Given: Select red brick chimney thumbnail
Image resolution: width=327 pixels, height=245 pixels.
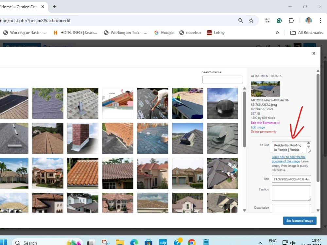Looking at the screenshot, I should [x=83, y=138].
